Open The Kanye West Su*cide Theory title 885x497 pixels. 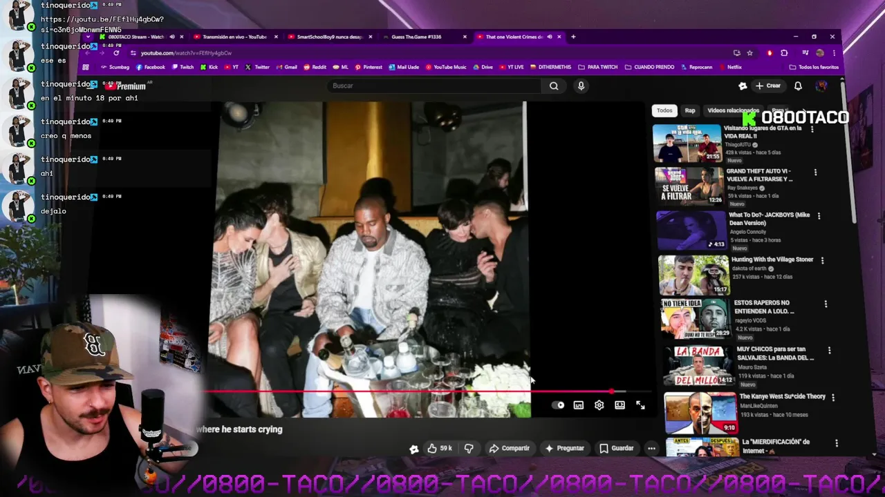783,397
